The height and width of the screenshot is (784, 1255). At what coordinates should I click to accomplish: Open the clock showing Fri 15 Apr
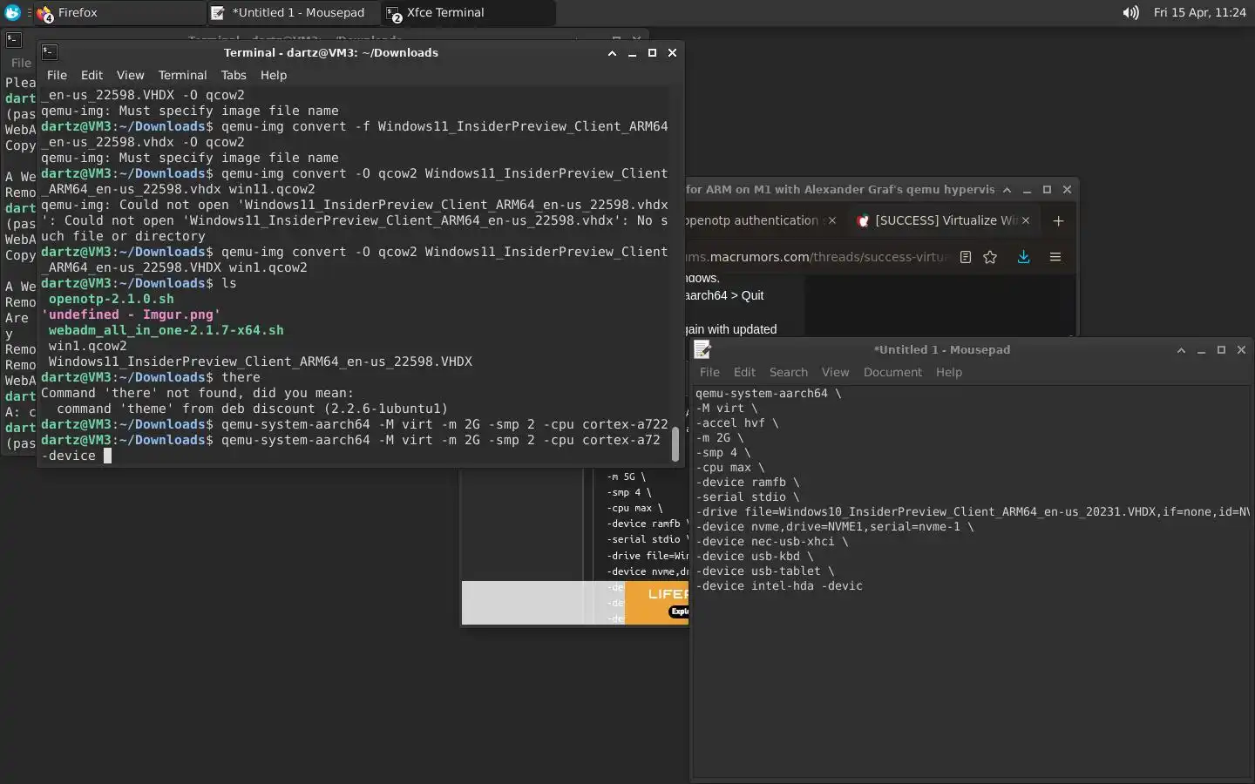point(1199,12)
